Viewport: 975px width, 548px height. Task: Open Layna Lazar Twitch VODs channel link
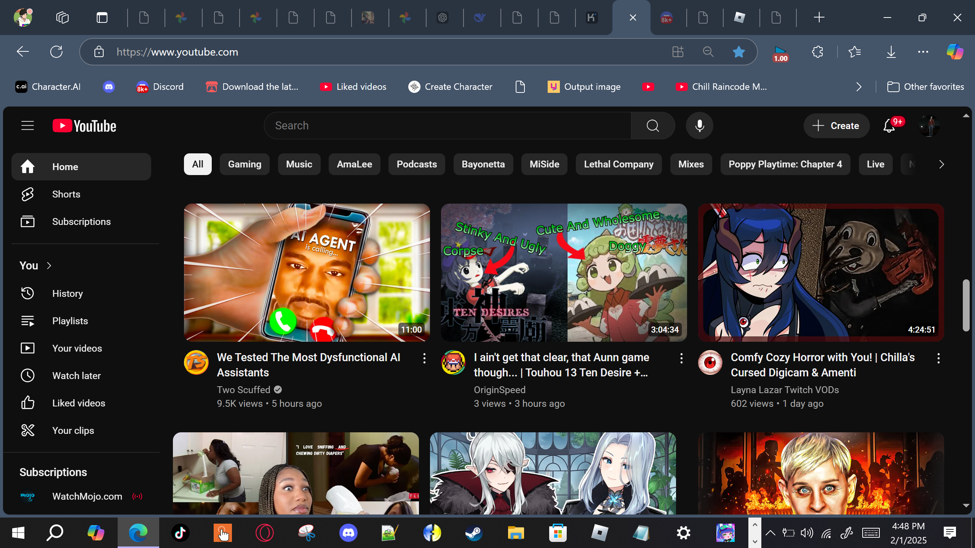pos(785,390)
